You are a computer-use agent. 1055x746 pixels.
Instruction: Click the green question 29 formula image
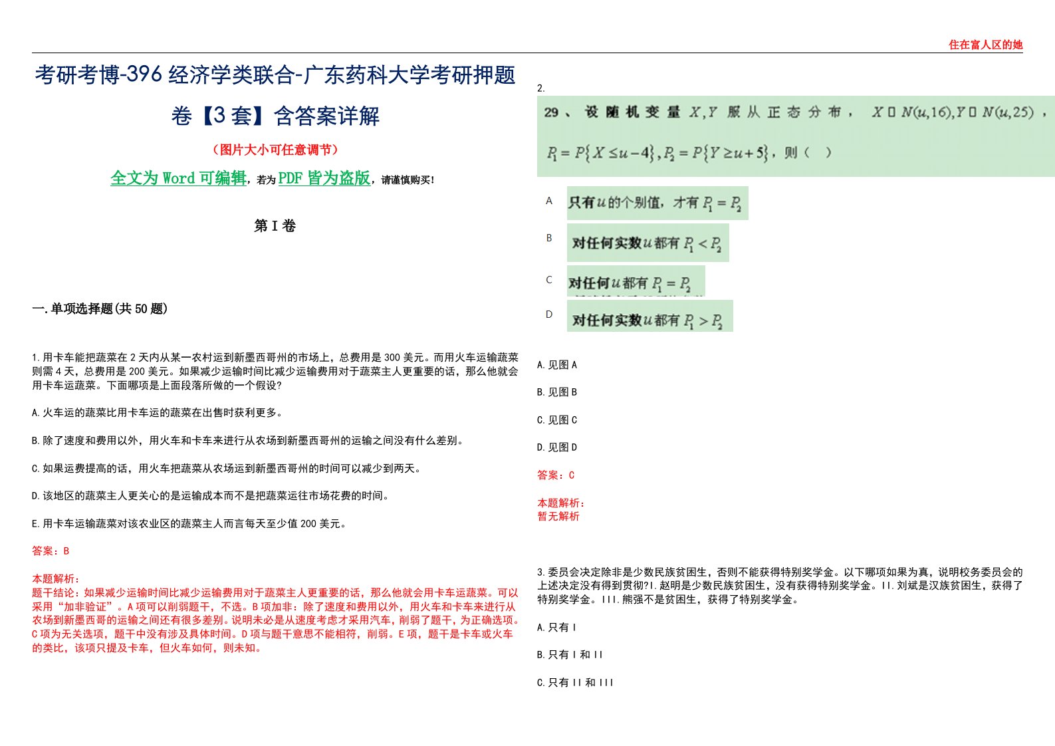[x=796, y=137]
